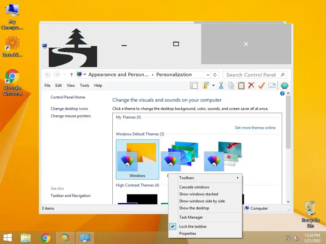Open the My Computer desktop icon

[12, 17]
